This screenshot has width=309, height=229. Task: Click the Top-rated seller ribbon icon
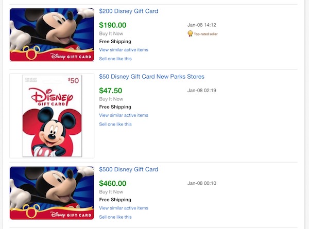pos(190,33)
